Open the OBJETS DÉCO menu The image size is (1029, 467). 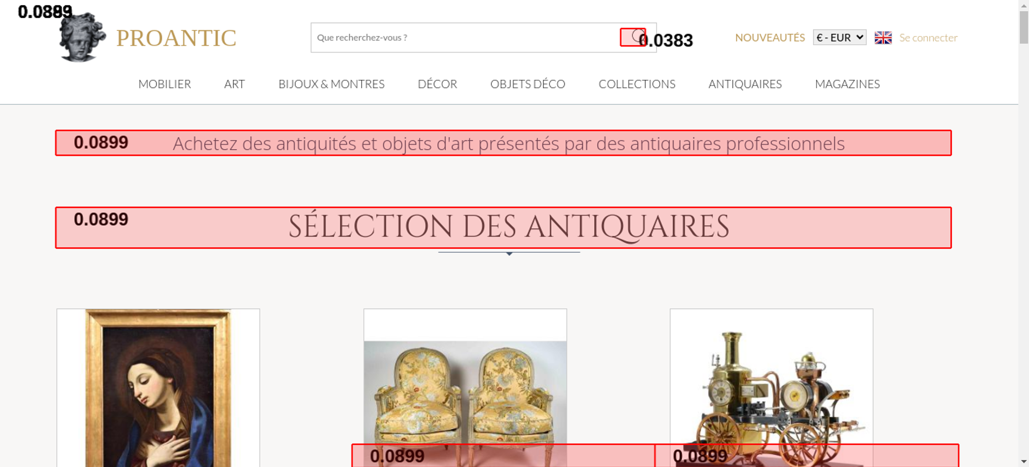click(x=528, y=84)
